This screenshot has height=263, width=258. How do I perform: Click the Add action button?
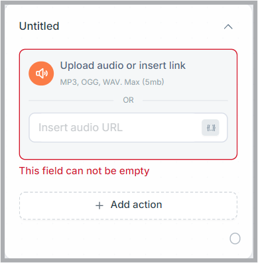128,205
